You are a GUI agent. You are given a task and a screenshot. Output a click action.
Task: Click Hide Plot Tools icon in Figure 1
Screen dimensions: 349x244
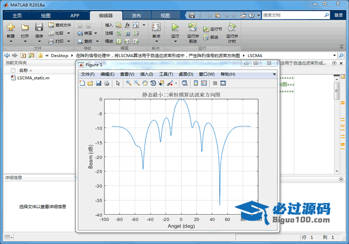215,83
